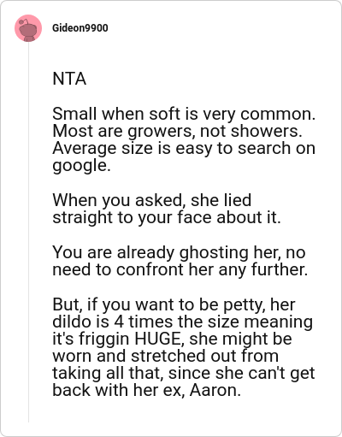Click the line 'When you asked, she lied'
This screenshot has width=342, height=437.
152,200
